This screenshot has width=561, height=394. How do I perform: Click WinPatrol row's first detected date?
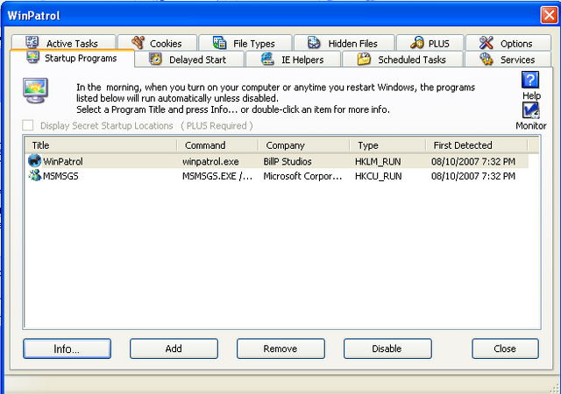coord(473,162)
